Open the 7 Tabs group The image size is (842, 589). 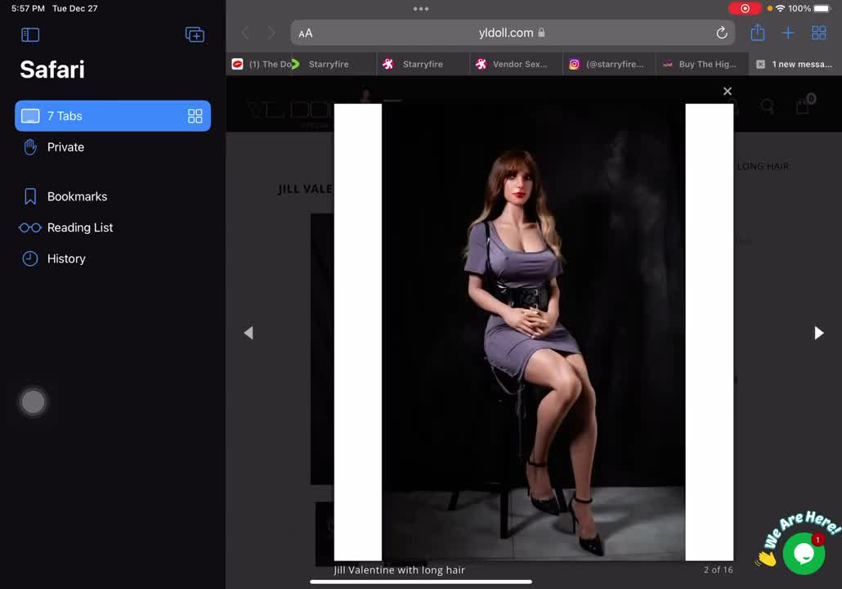[113, 115]
